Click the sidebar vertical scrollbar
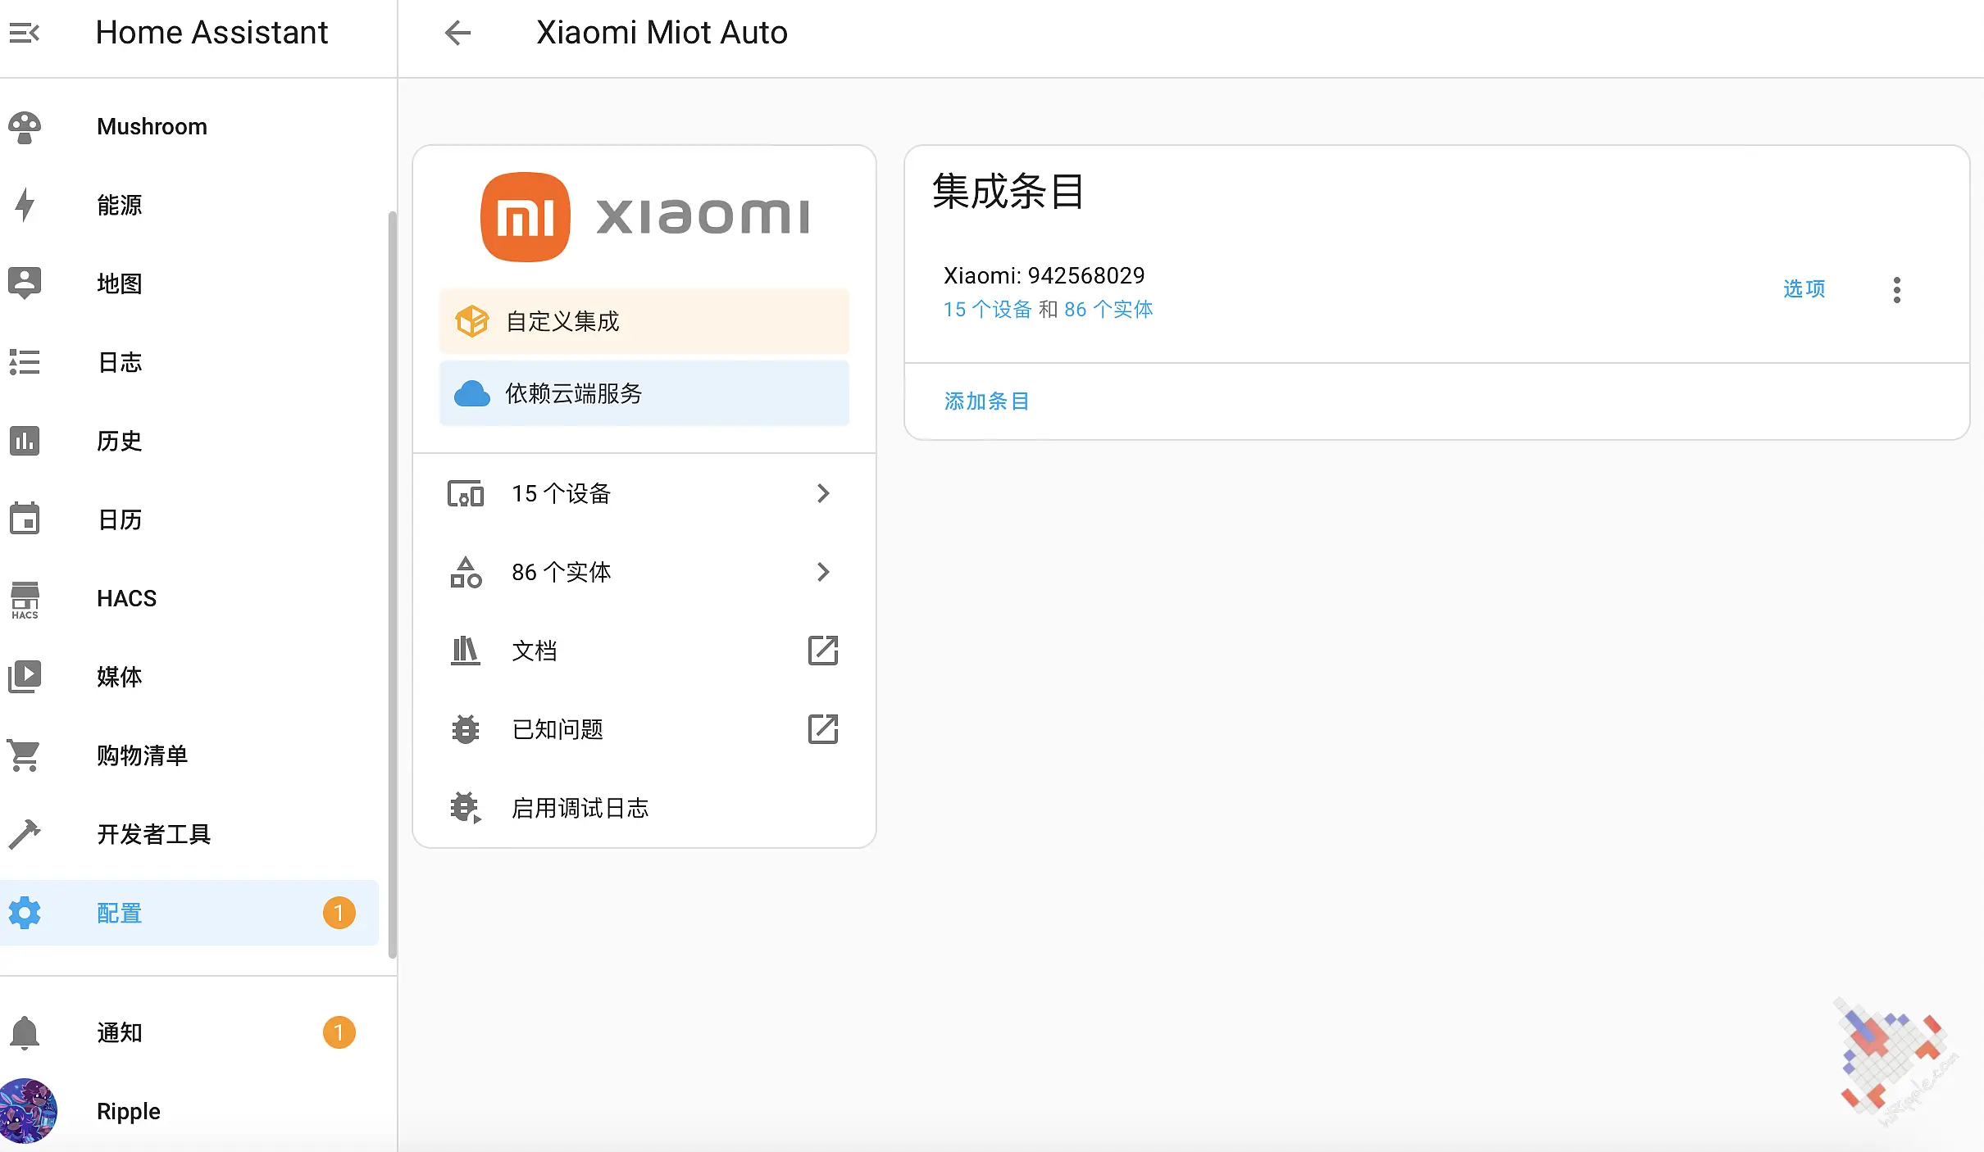The image size is (1984, 1152). (x=392, y=584)
